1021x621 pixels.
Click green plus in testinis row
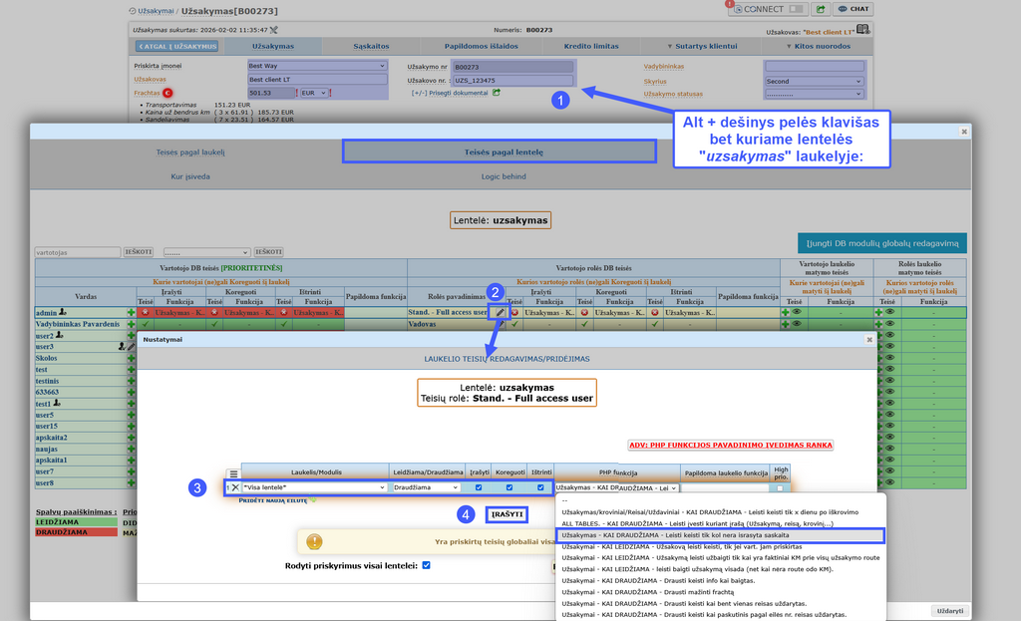131,381
